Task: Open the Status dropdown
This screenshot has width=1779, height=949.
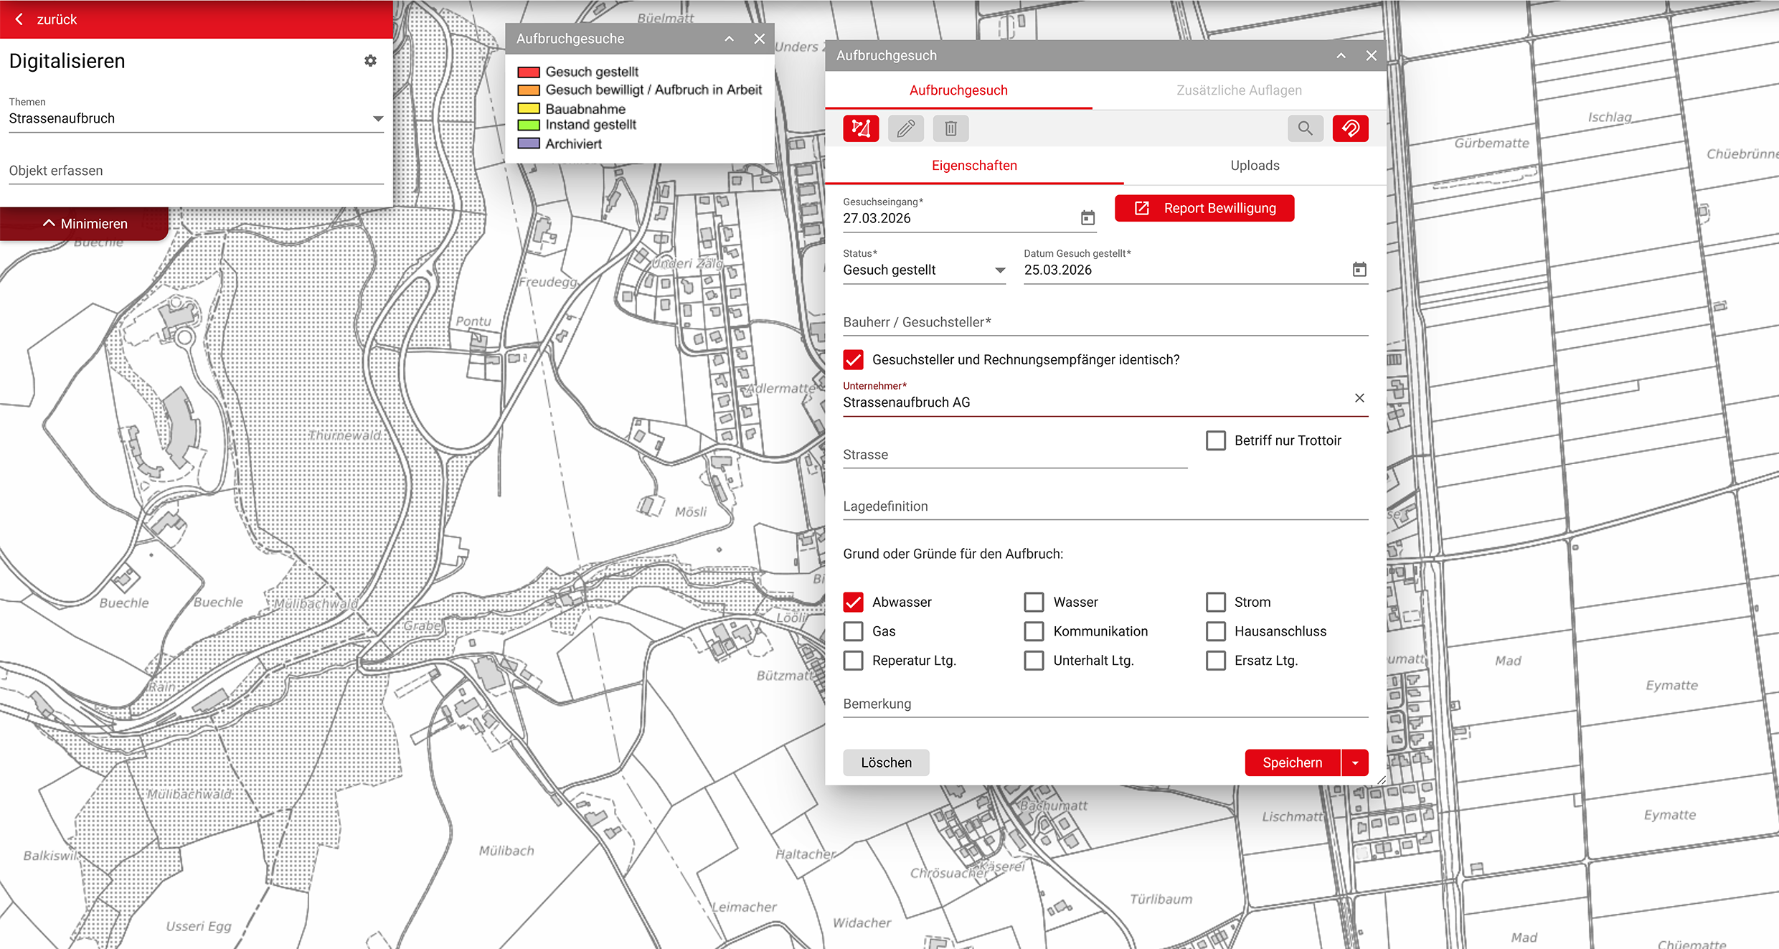Action: [999, 270]
